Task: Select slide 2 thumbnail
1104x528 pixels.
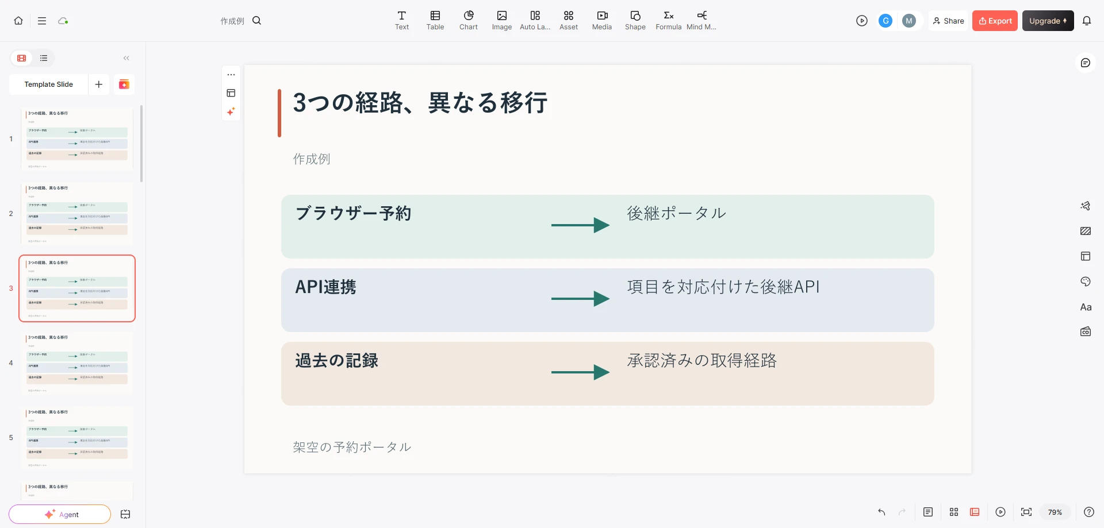Action: tap(77, 214)
